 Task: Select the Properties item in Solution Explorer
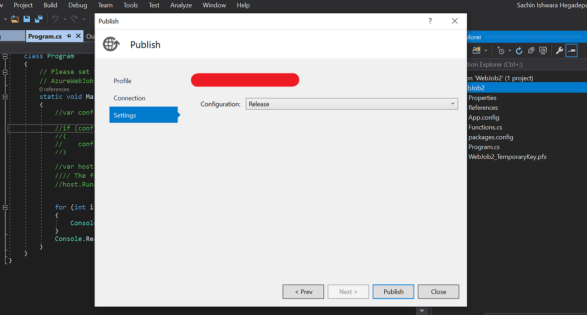tap(482, 98)
